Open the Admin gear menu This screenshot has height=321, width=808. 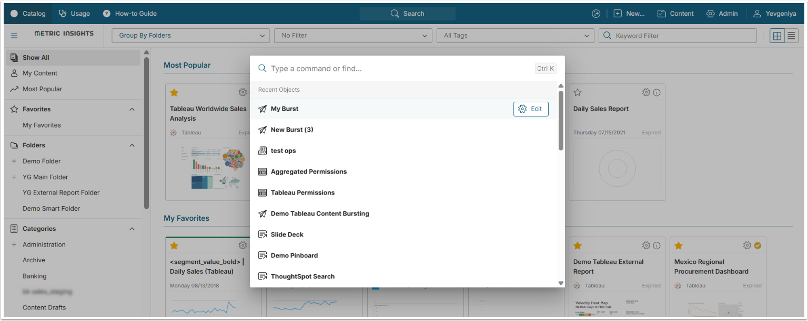click(722, 14)
